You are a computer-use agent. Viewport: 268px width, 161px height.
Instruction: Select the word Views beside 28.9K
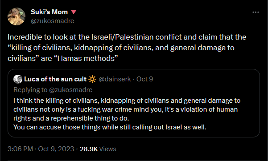coord(107,149)
